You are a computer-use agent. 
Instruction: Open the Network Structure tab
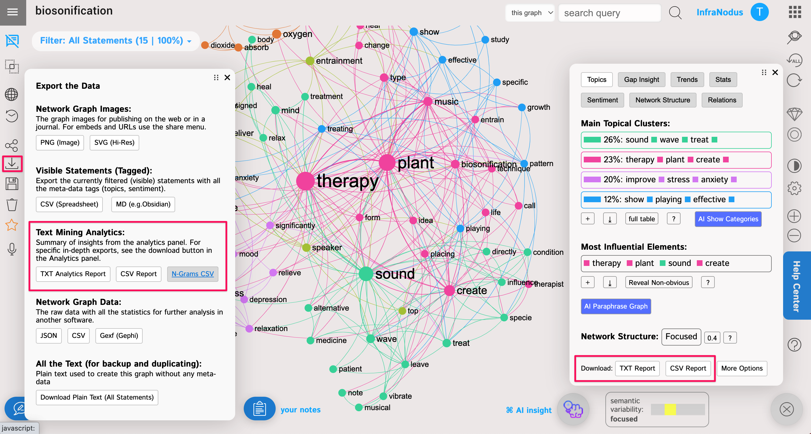tap(662, 100)
